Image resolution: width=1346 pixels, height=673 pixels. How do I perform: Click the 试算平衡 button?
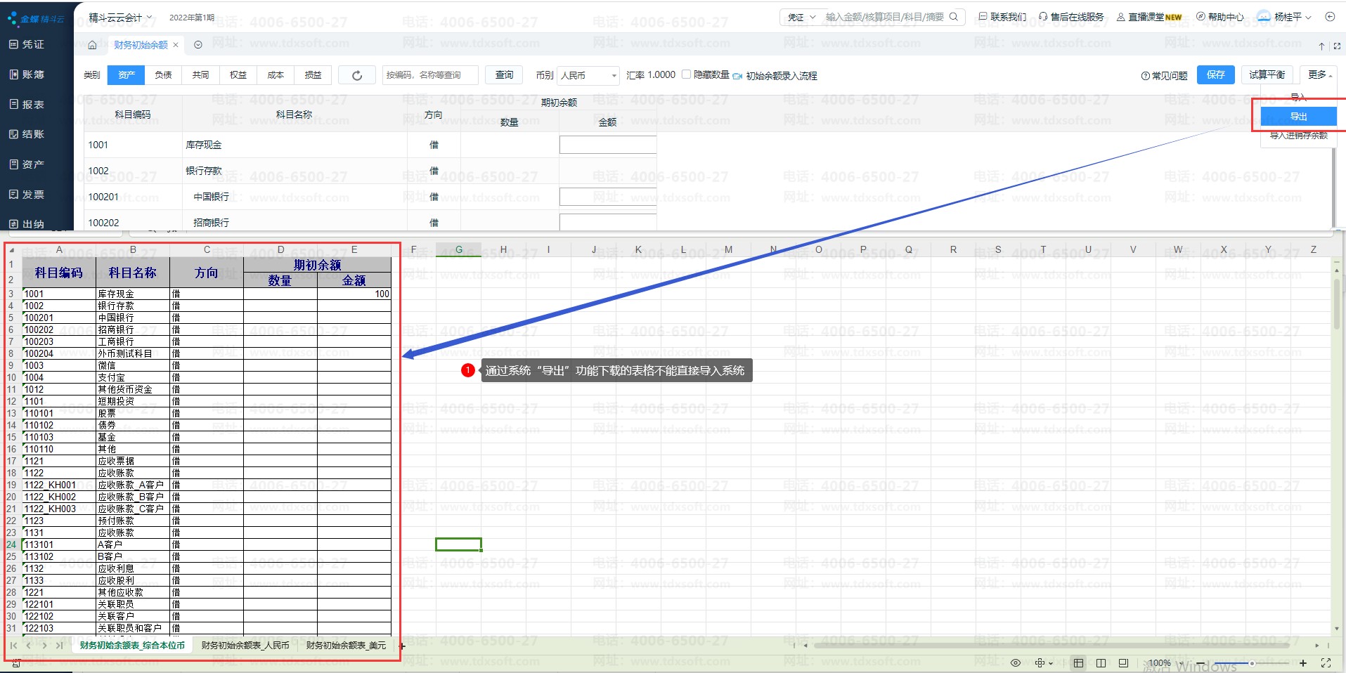pos(1267,74)
